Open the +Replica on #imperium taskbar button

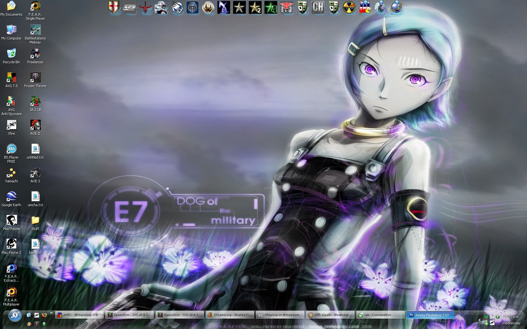[280, 315]
